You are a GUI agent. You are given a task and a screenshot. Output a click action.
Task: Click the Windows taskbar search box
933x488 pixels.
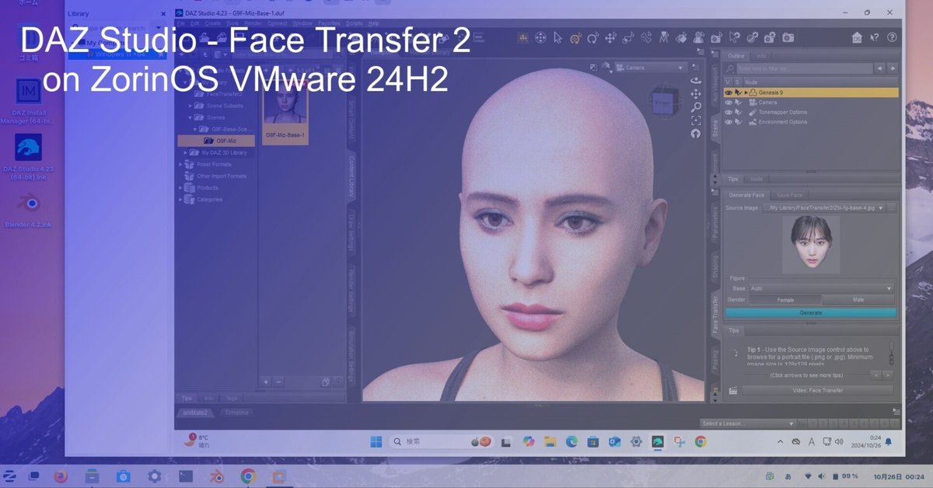coord(440,441)
